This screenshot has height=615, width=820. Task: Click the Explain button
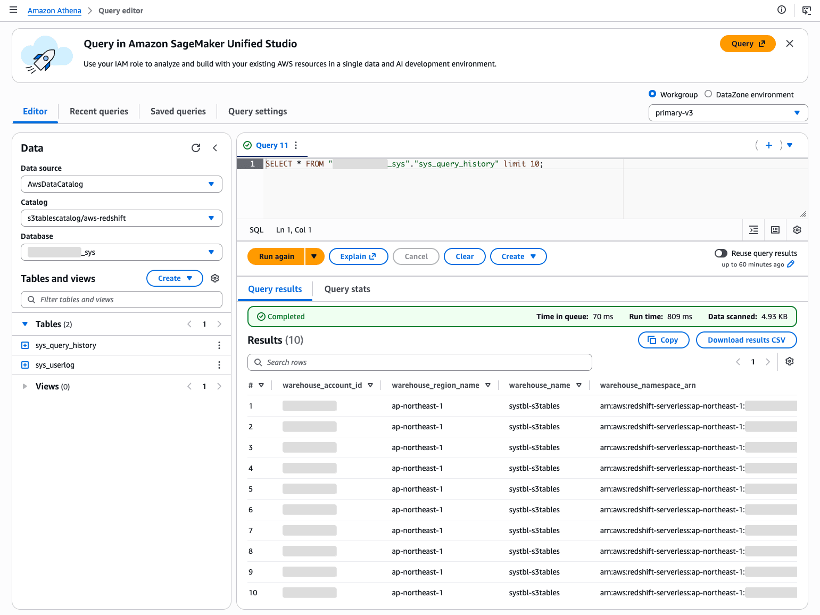click(x=359, y=256)
